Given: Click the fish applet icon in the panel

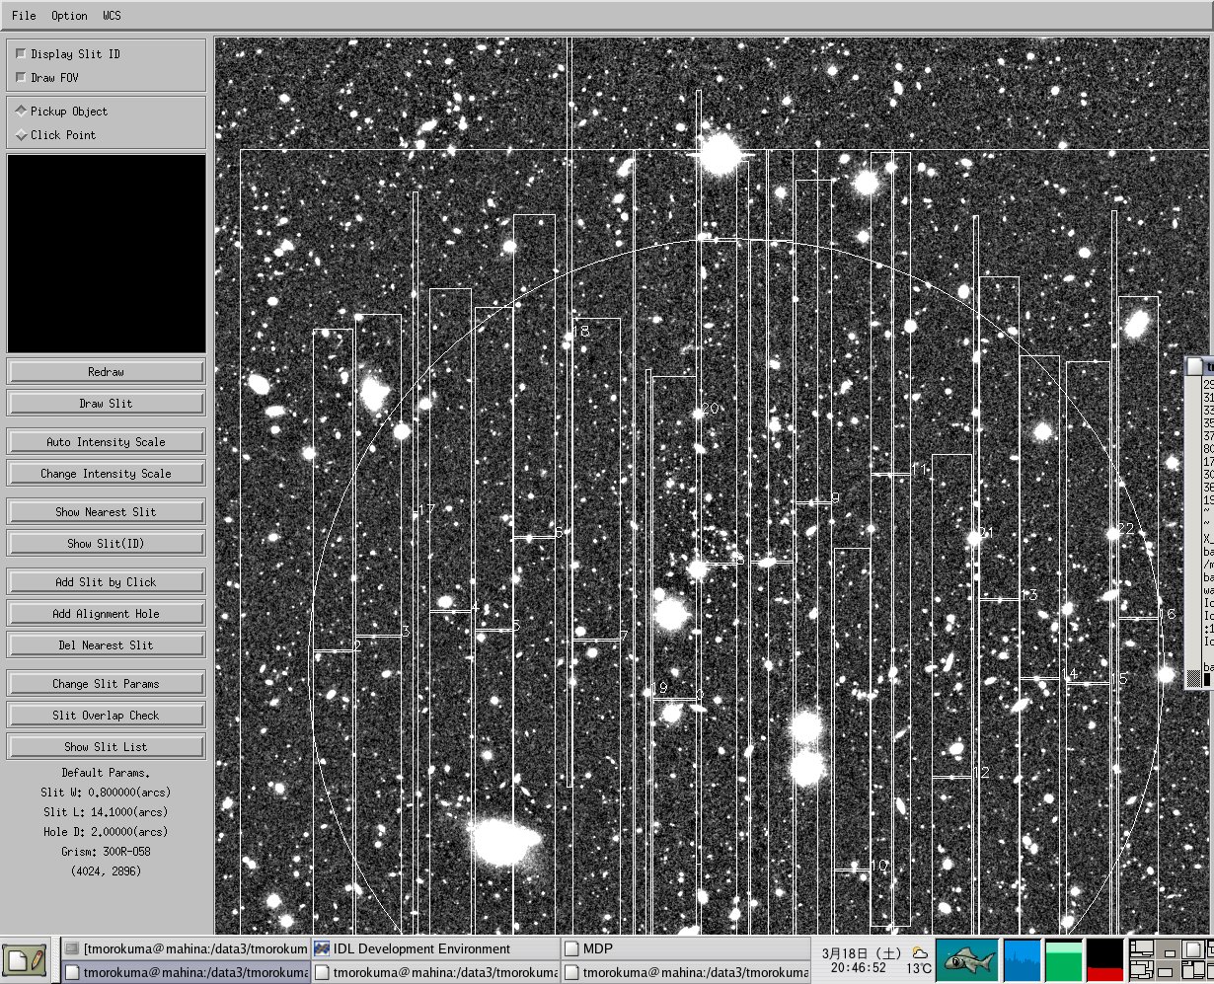Looking at the screenshot, I should (x=966, y=959).
